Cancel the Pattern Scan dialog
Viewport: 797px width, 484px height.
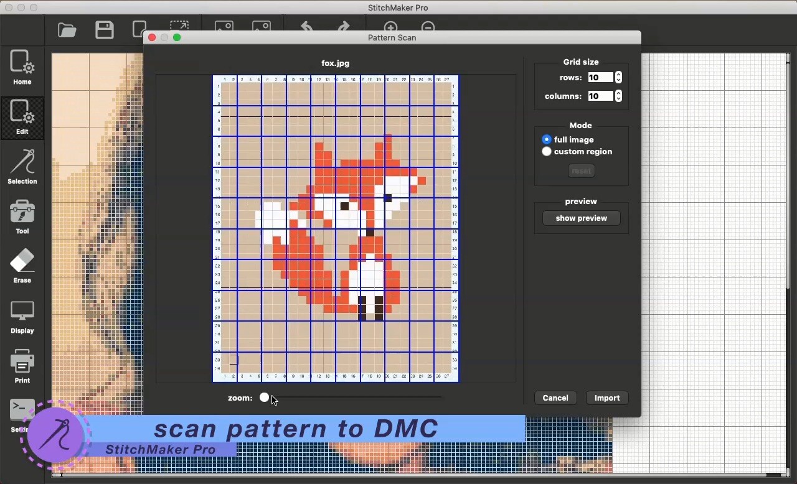point(555,398)
